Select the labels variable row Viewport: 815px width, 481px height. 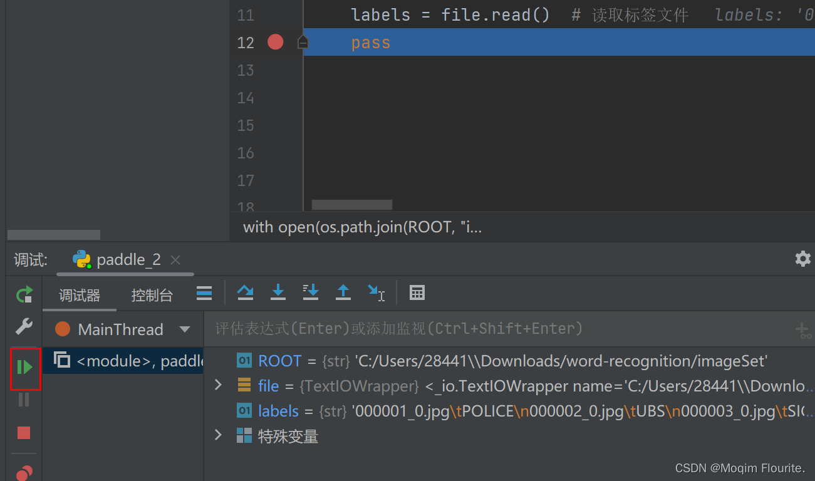click(510, 411)
